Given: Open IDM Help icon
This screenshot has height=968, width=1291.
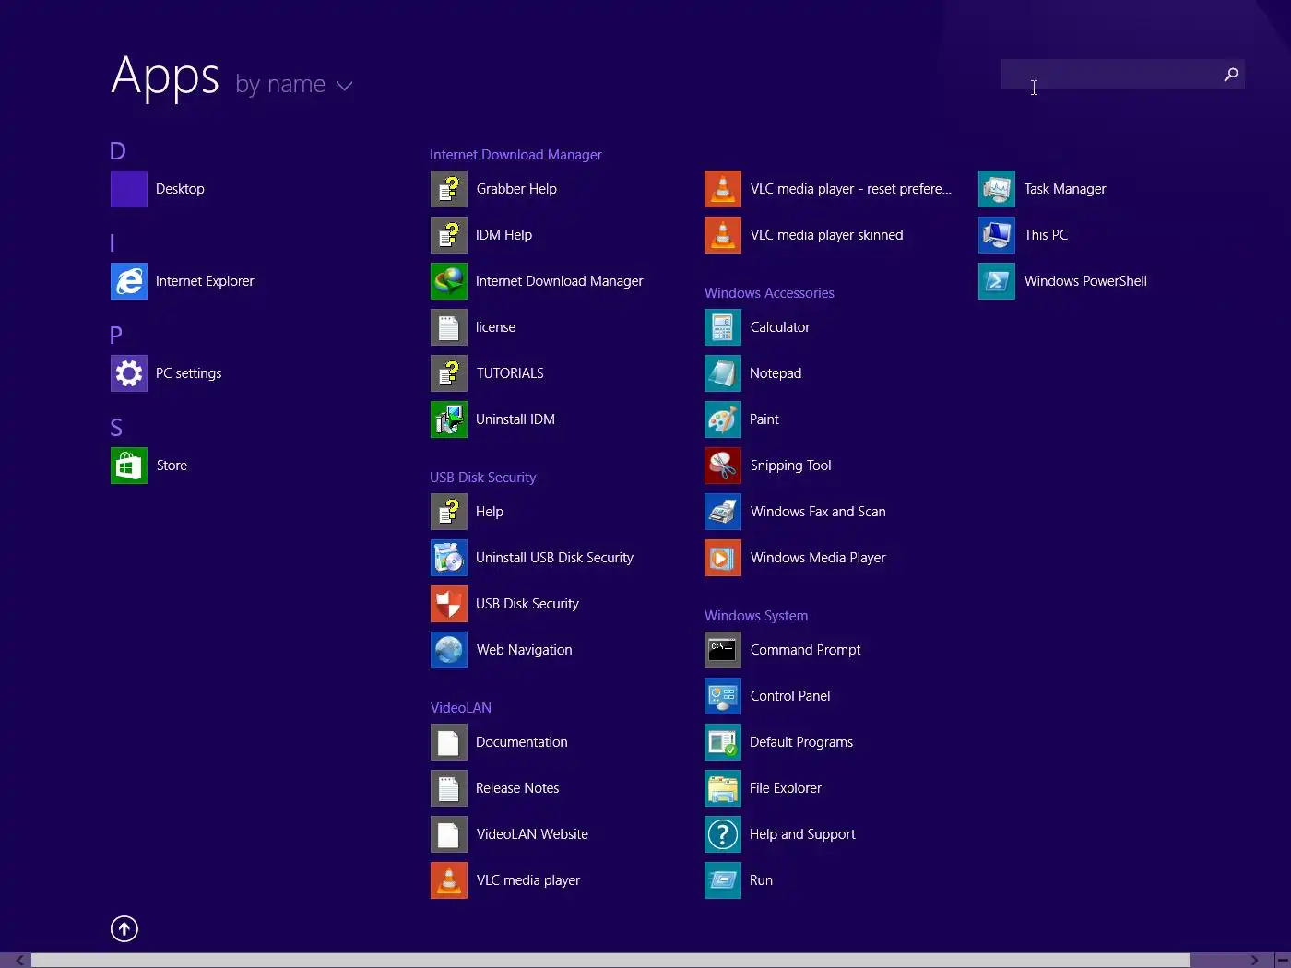Looking at the screenshot, I should (449, 235).
